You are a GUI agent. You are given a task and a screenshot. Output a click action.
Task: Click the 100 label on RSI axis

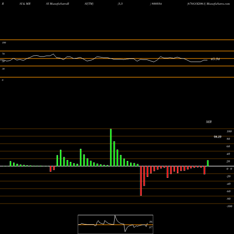4,43
